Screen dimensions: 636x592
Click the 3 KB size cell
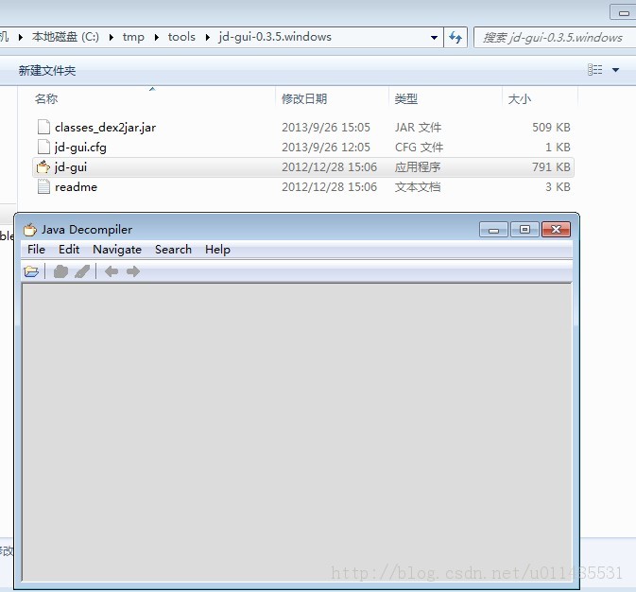pyautogui.click(x=558, y=187)
